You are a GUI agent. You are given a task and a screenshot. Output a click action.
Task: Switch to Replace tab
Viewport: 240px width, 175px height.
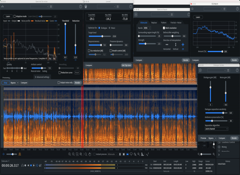154,23
